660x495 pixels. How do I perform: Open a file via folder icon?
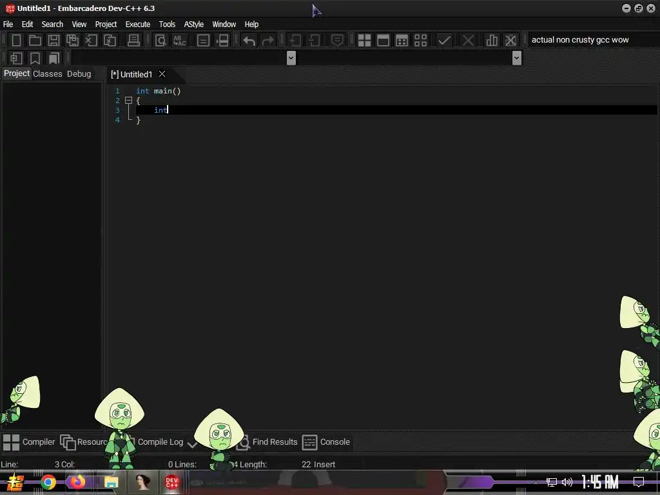click(x=35, y=41)
